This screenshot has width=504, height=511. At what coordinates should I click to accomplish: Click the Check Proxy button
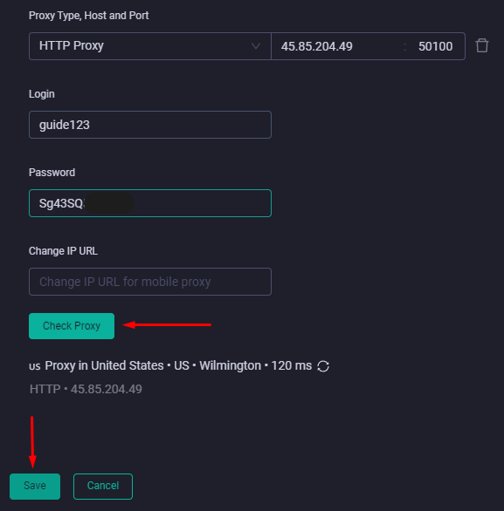click(x=72, y=326)
